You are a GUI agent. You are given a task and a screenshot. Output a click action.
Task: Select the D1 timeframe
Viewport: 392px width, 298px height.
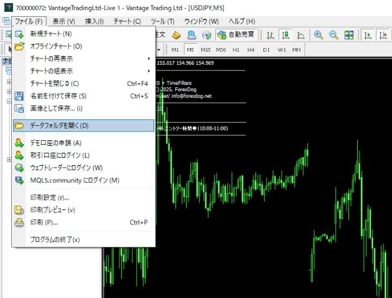(x=267, y=50)
